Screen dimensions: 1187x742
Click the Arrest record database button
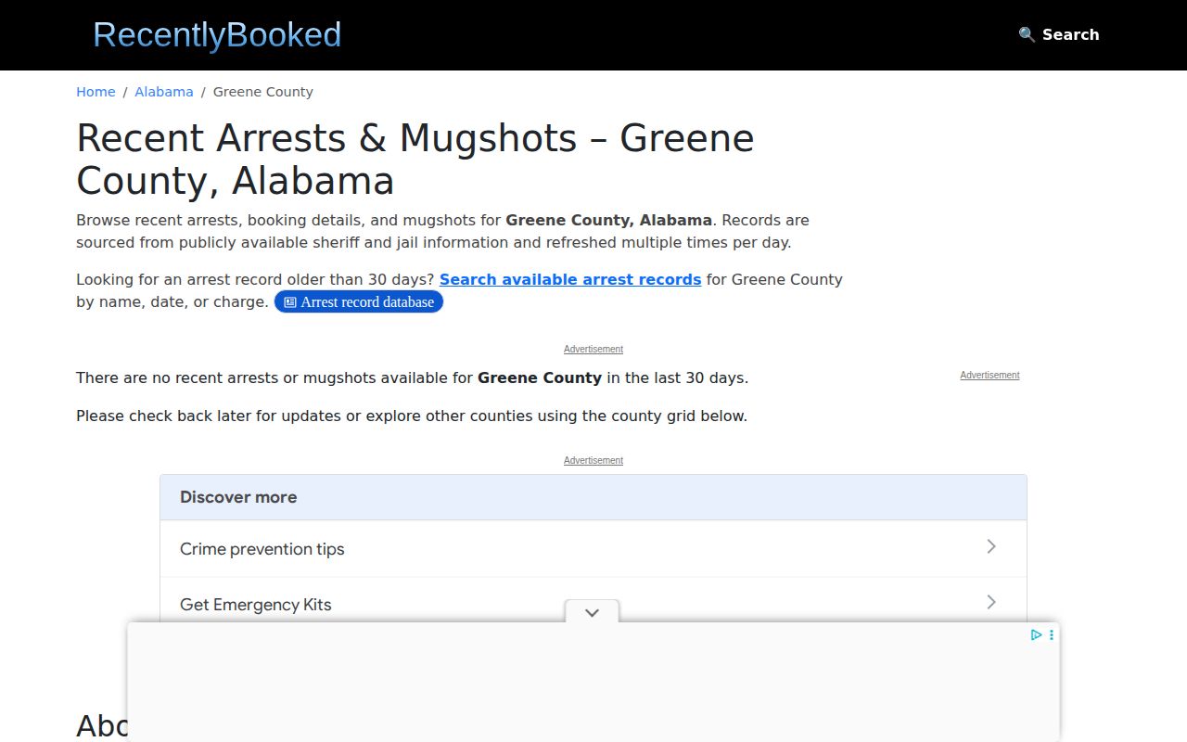(x=359, y=301)
